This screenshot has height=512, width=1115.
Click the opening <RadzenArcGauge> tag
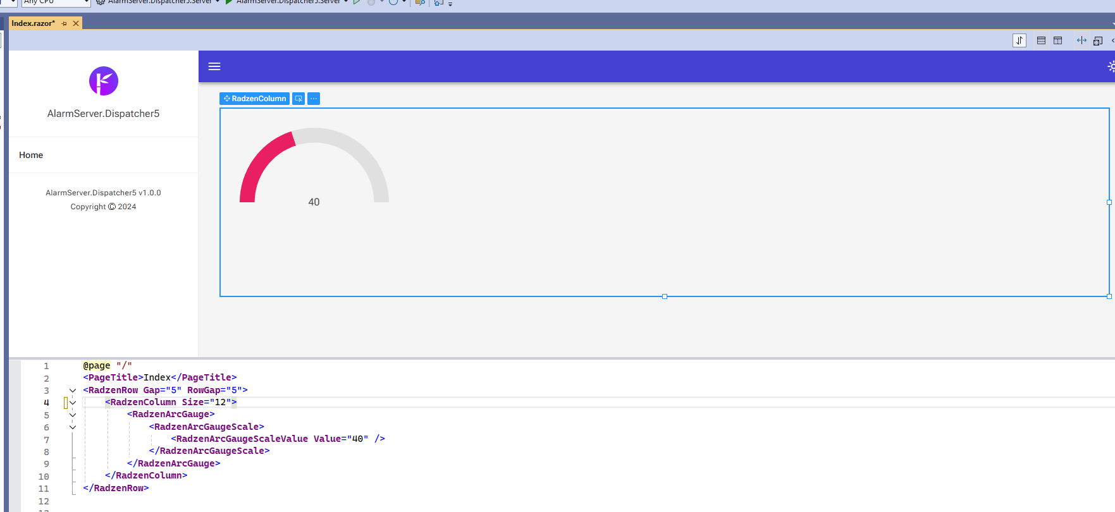171,414
